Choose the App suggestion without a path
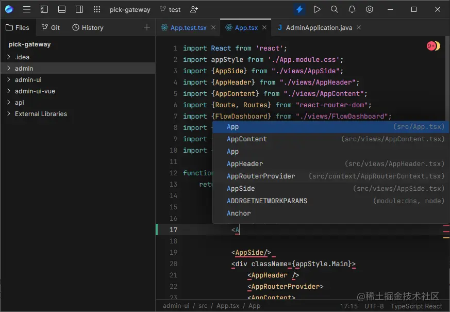 pyautogui.click(x=330, y=151)
